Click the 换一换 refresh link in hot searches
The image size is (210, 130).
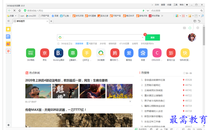pos(187,73)
